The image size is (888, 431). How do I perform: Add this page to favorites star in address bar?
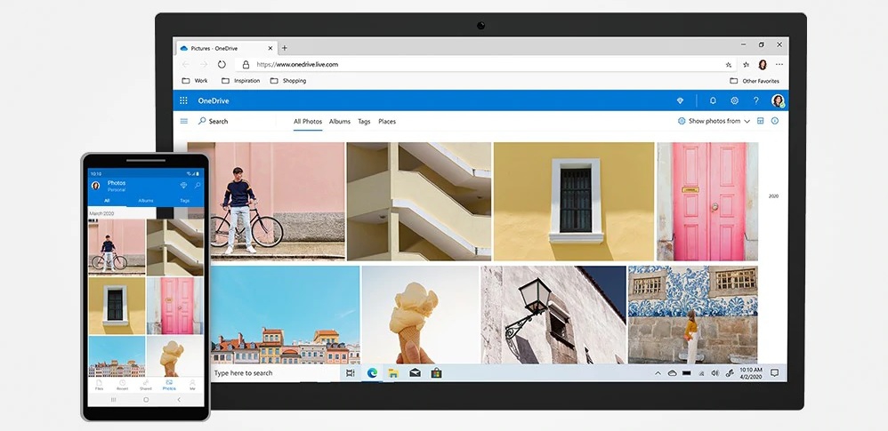[x=729, y=65]
